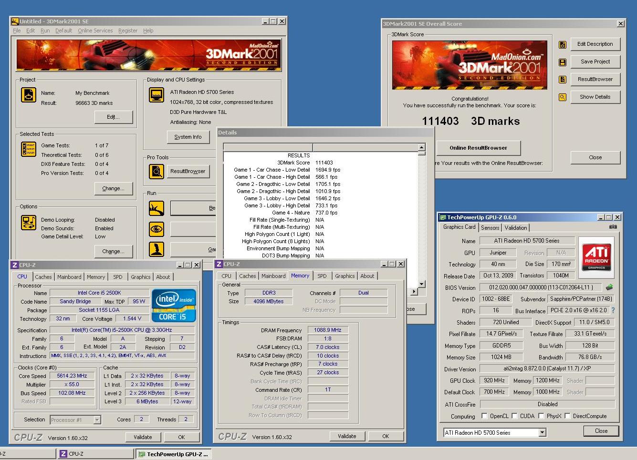Open the GPU selection dropdown in GPU-Z
The image size is (637, 460).
(x=543, y=433)
